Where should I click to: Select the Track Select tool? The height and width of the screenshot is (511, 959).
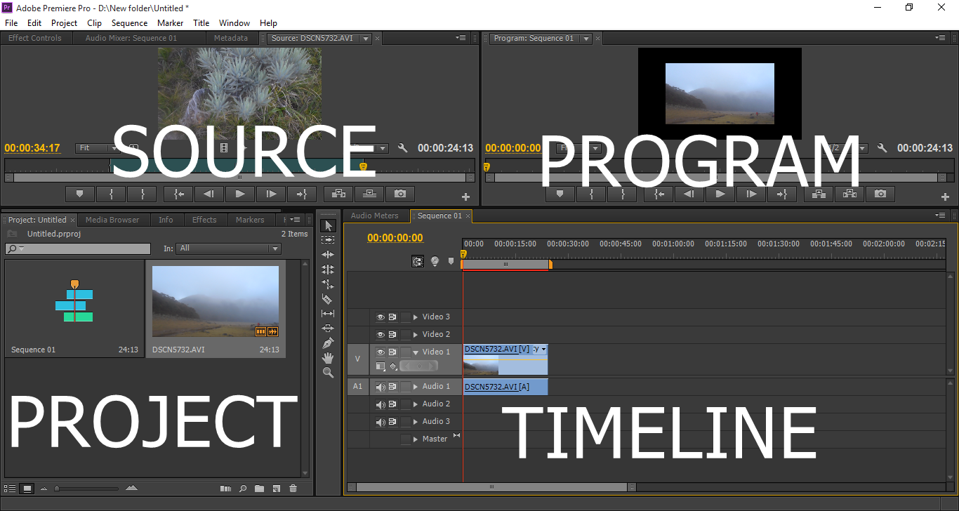[x=328, y=239]
